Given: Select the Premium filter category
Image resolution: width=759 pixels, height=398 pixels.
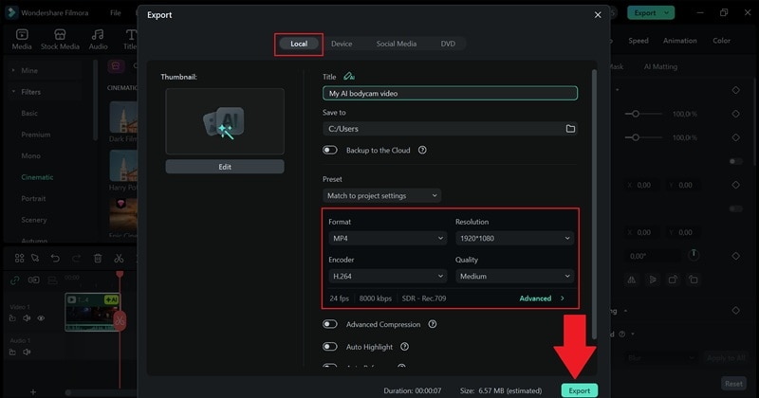Looking at the screenshot, I should coord(35,135).
